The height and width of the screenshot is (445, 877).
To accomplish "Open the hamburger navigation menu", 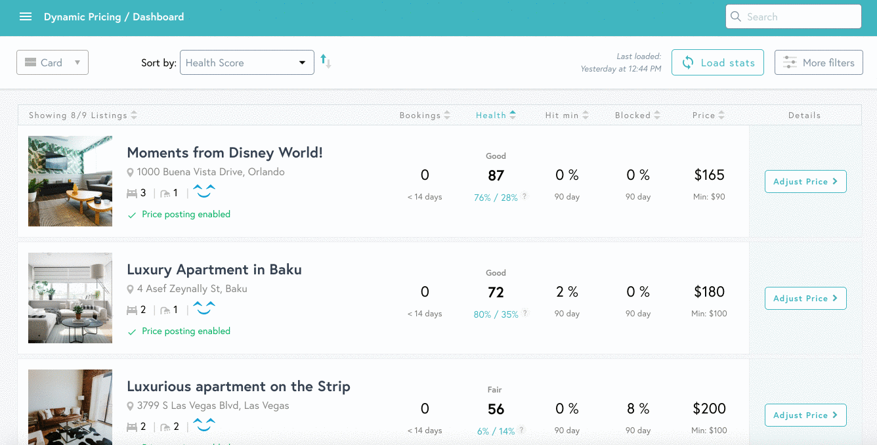I will tap(26, 17).
